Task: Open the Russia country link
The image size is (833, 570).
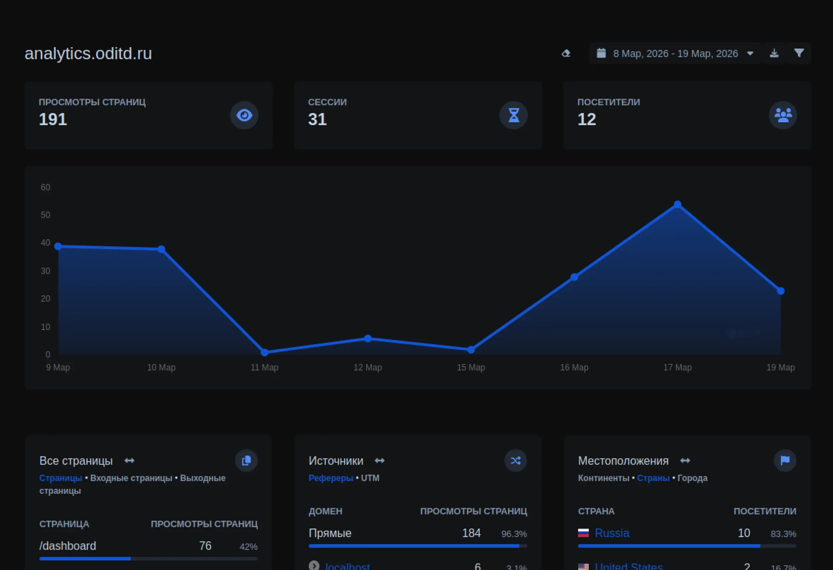Action: (x=611, y=533)
